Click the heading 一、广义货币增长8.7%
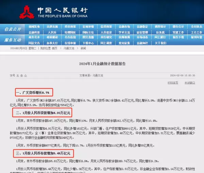Viewport: 204px width, 173px height. [x=33, y=93]
